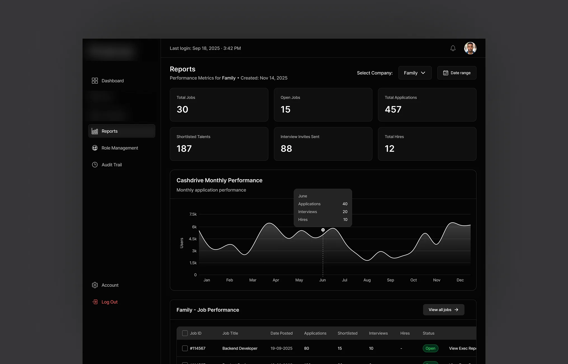Sort by Job Title column header
568x364 pixels.
point(230,333)
